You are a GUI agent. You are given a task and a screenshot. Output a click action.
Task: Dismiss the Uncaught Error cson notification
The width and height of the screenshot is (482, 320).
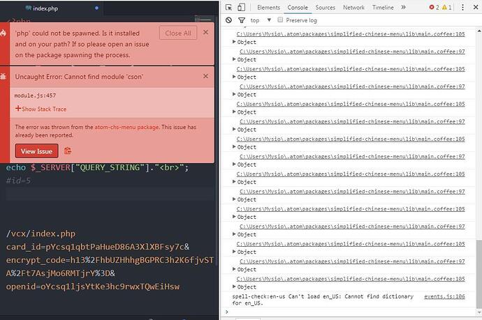pos(205,75)
